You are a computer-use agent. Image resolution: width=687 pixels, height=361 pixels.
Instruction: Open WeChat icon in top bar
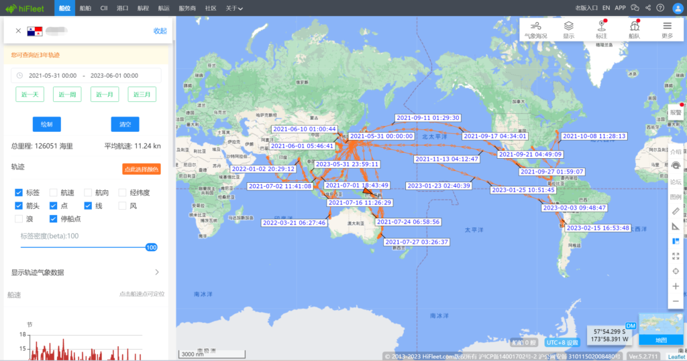click(635, 8)
